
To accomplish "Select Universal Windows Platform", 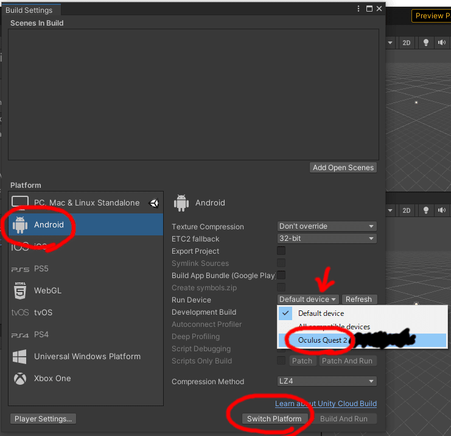I will coord(86,356).
